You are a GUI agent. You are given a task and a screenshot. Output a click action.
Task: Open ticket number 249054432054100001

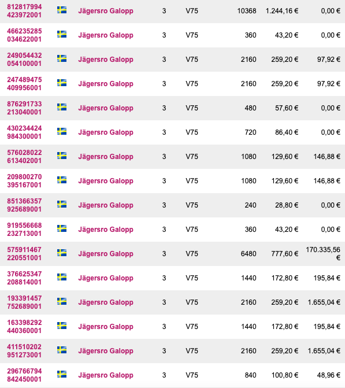coord(24,60)
